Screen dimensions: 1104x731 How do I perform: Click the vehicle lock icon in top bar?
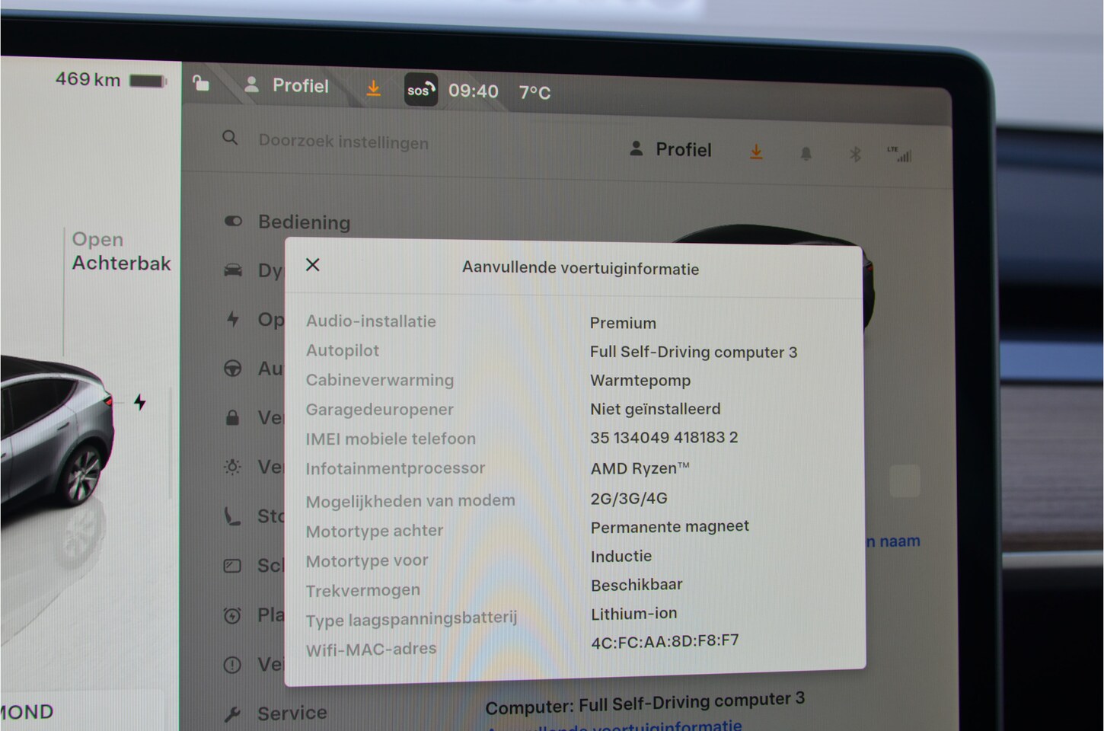[201, 84]
